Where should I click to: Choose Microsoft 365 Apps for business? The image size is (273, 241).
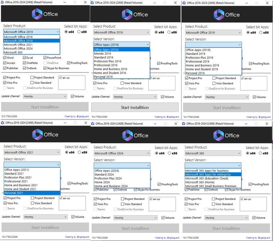click(x=213, y=171)
